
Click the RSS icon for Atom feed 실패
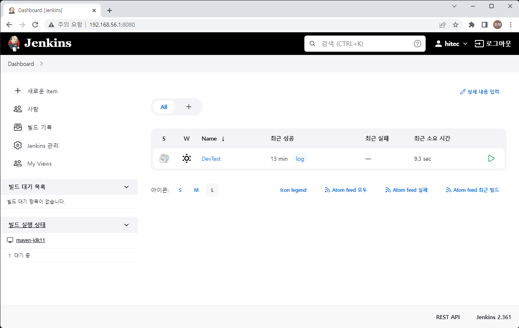[388, 190]
